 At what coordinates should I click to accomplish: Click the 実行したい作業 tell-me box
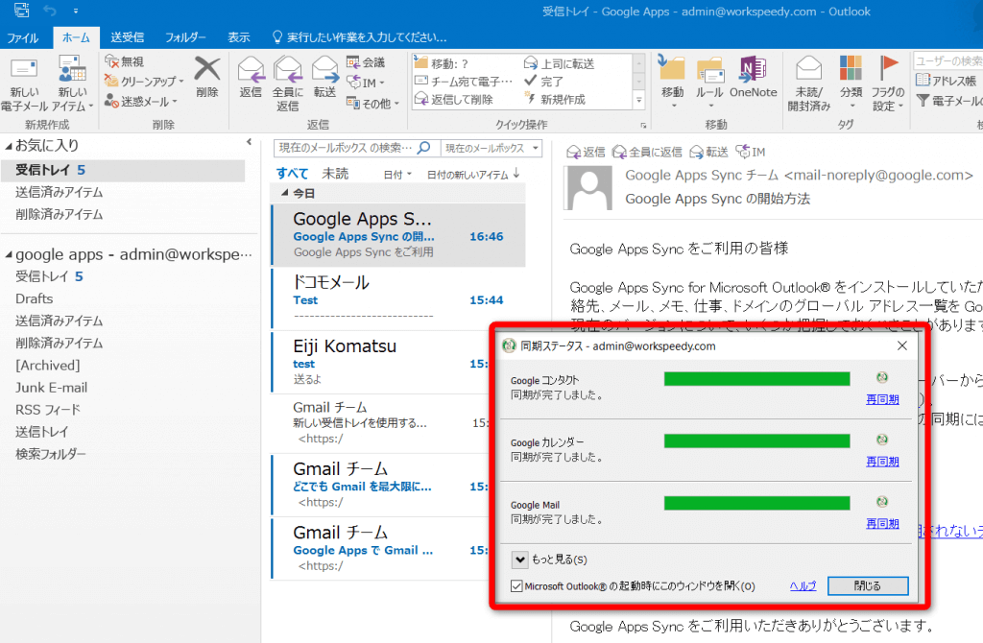(359, 37)
